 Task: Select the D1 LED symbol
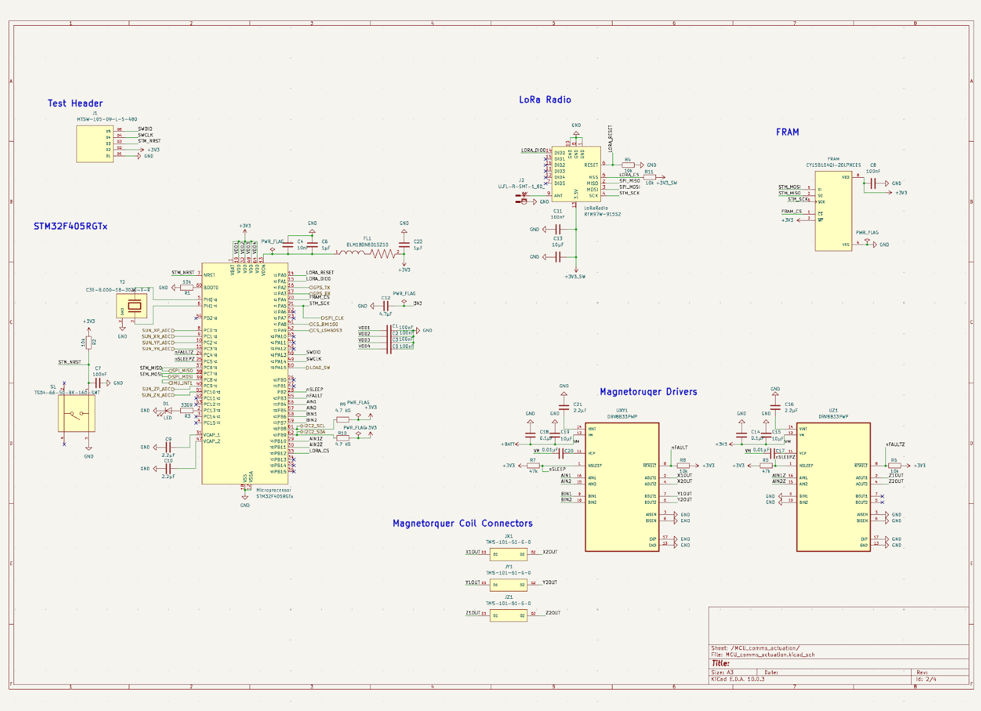point(168,411)
